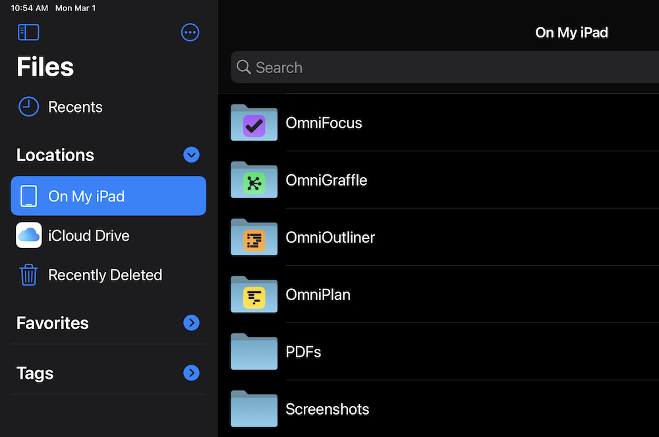Image resolution: width=659 pixels, height=437 pixels.
Task: Click the Search field
Action: point(442,68)
